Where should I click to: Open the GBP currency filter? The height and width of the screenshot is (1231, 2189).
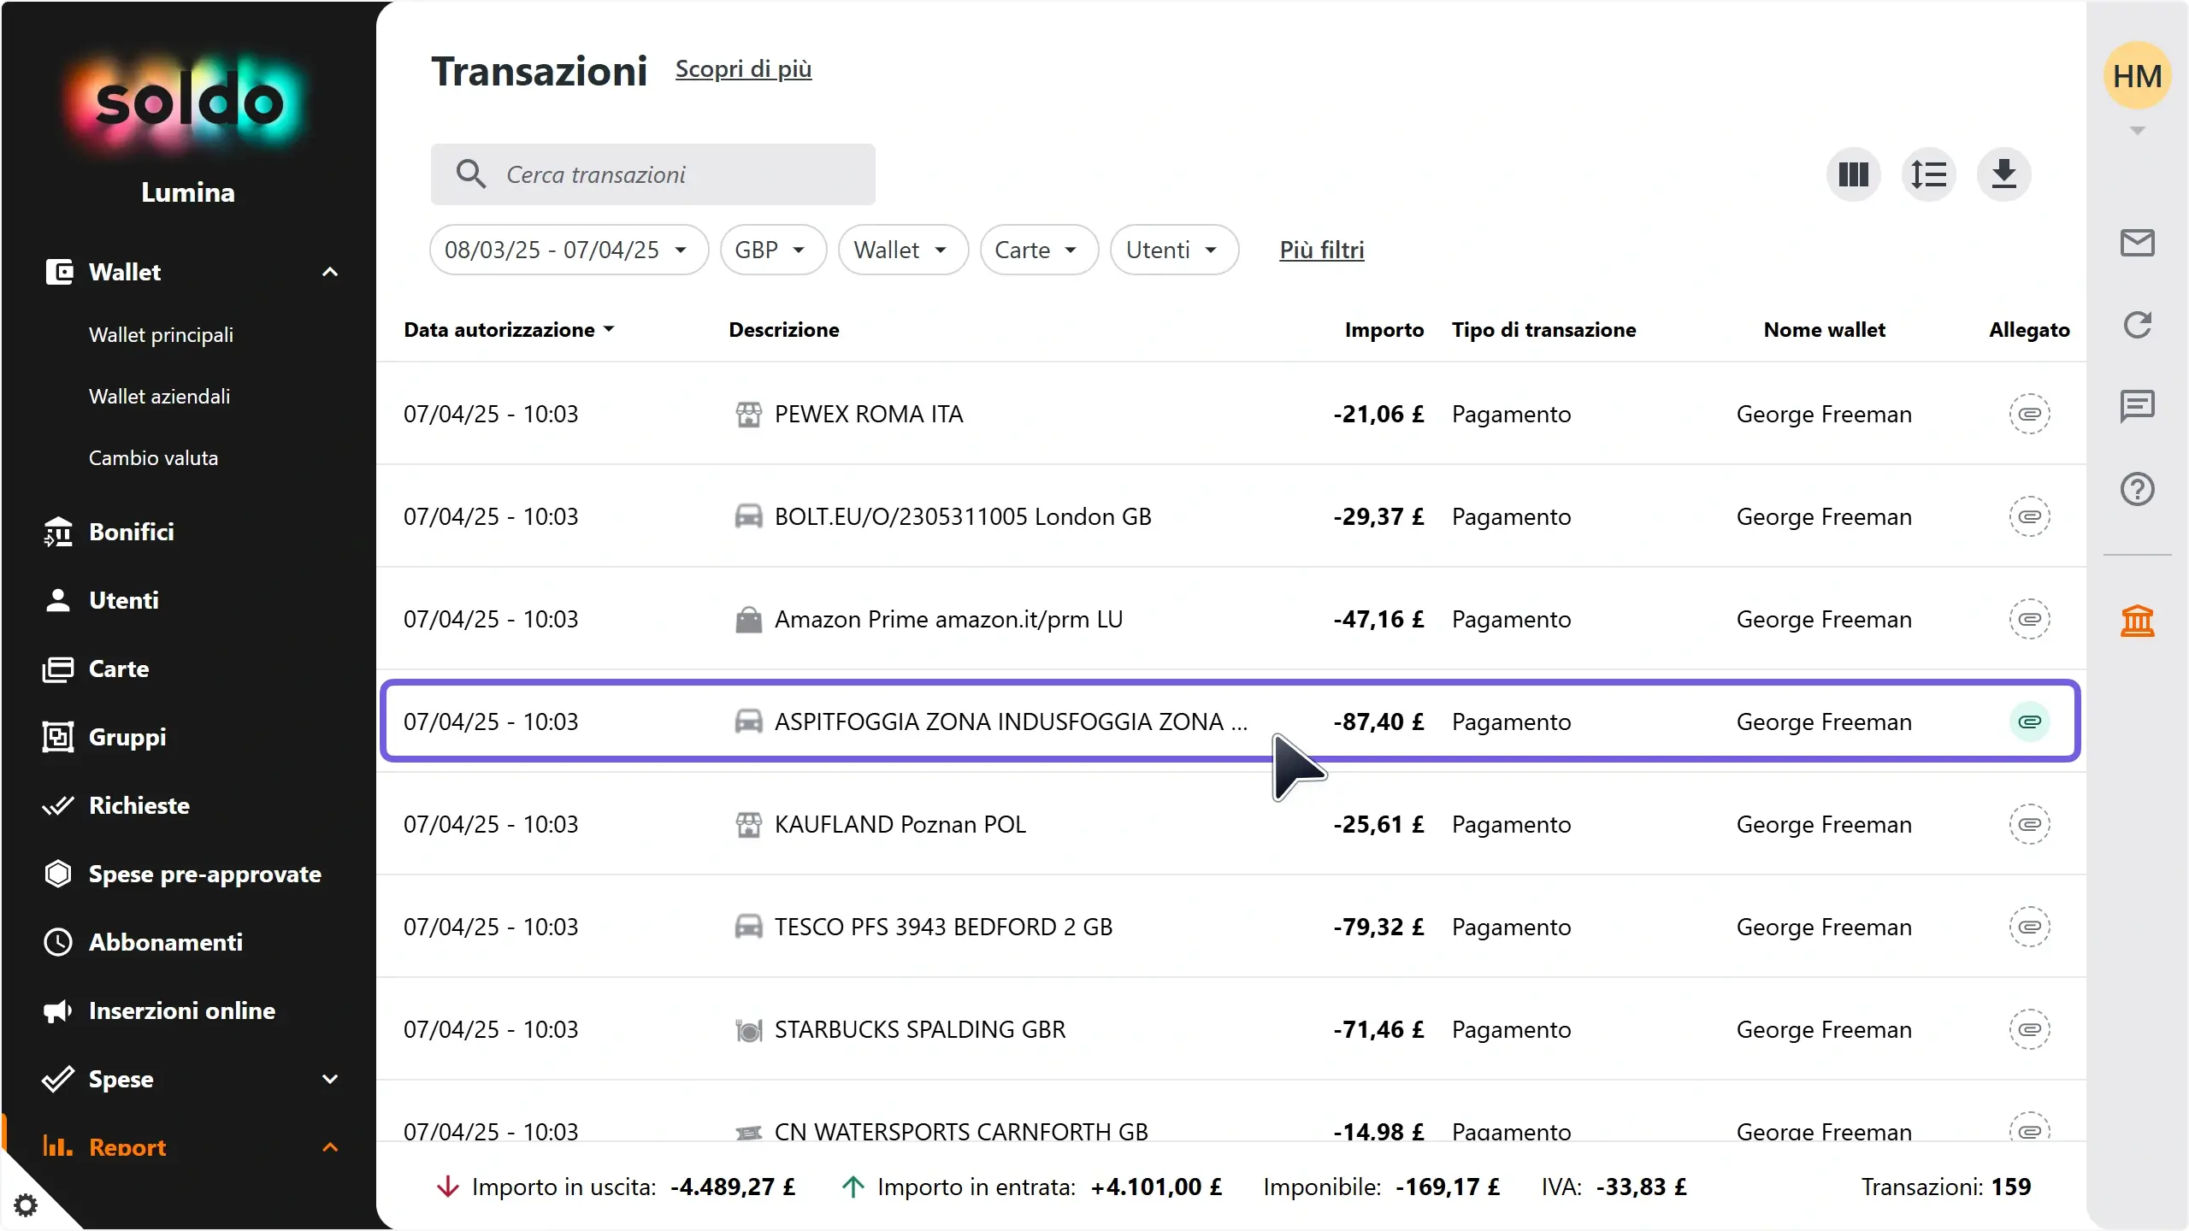click(773, 250)
